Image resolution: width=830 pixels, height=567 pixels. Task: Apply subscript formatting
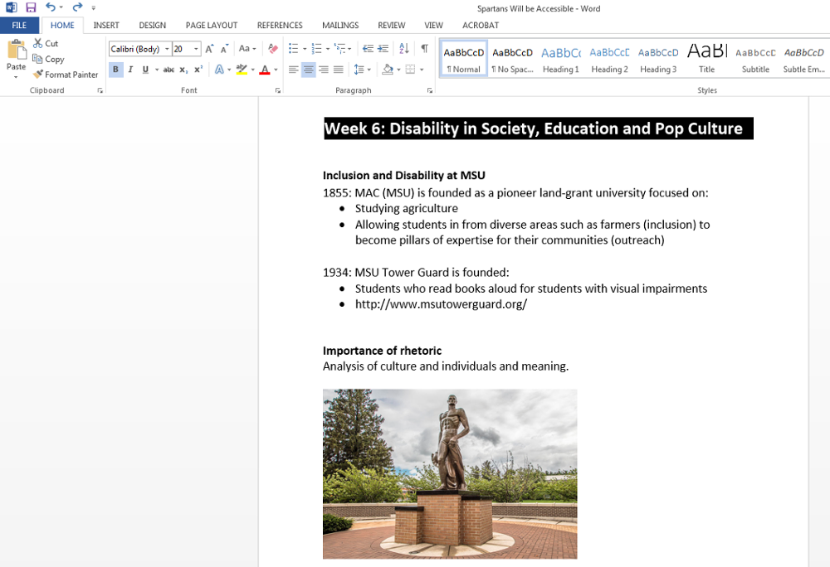[183, 70]
